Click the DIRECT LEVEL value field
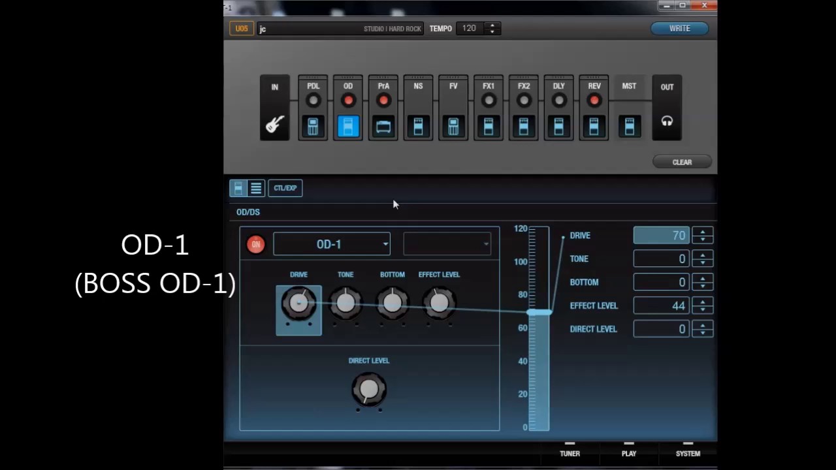The image size is (836, 470). 662,329
